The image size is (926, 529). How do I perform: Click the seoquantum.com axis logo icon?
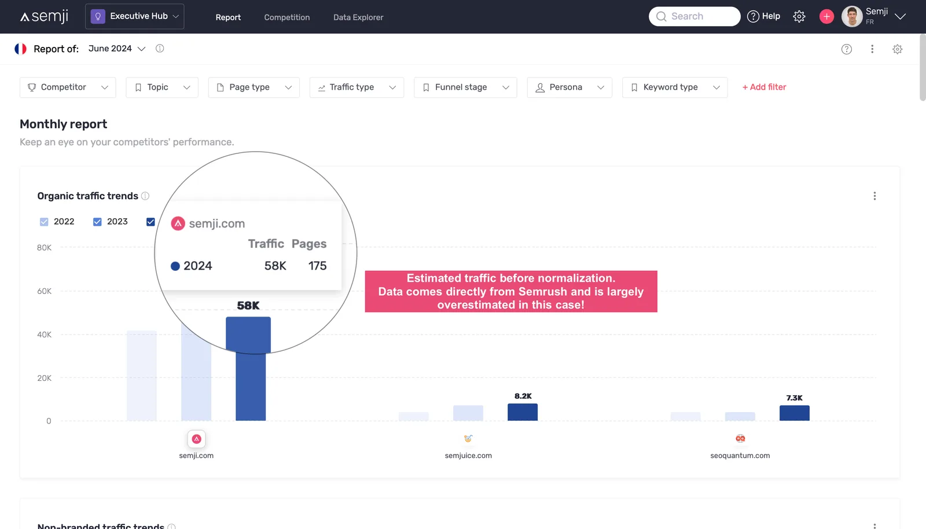click(740, 438)
